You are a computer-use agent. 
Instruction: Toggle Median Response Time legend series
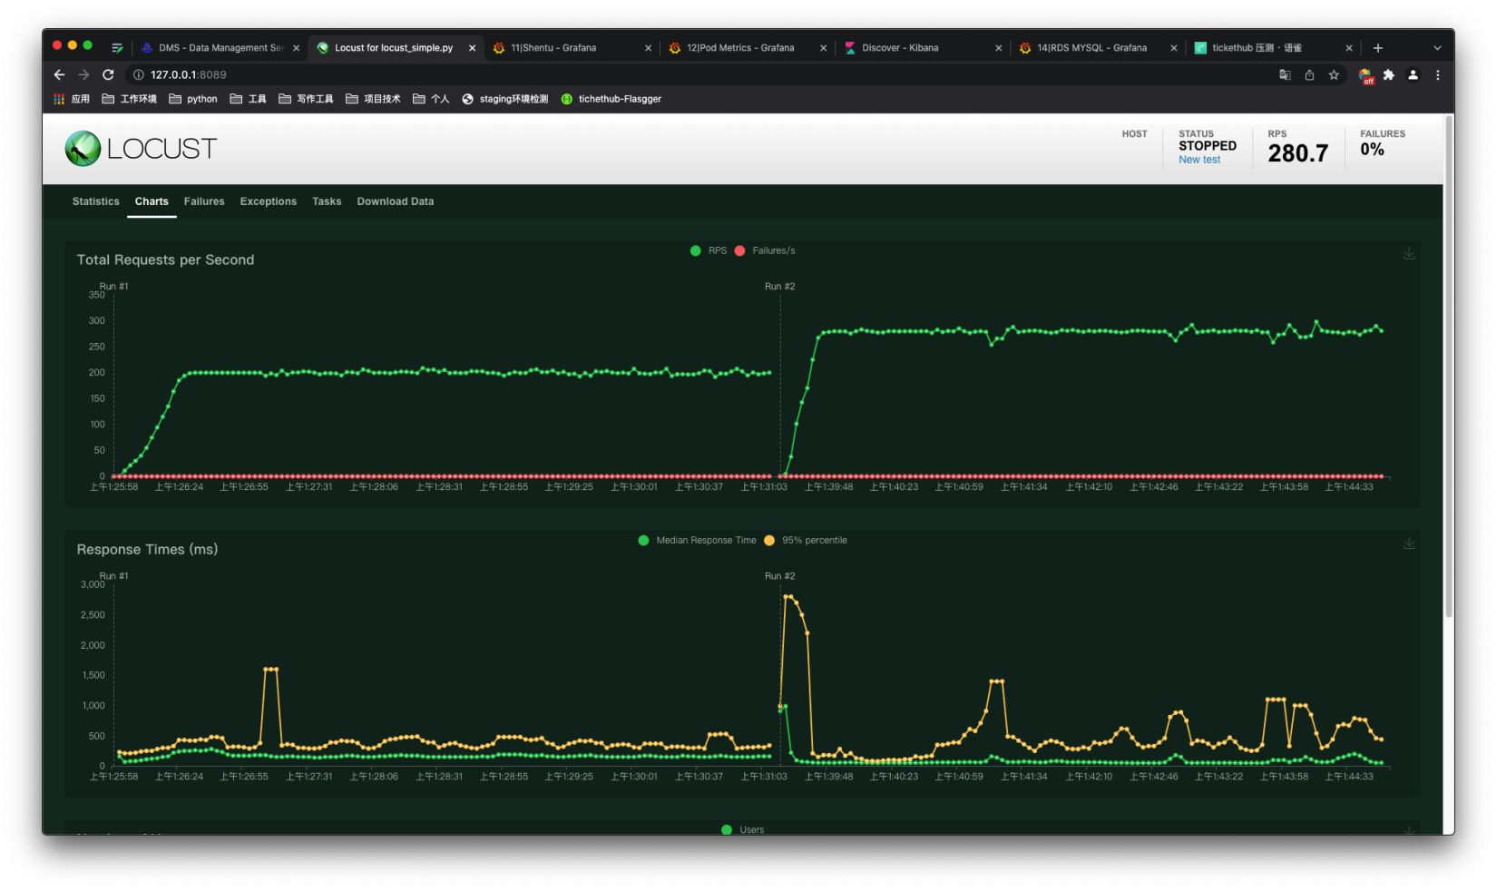[697, 540]
